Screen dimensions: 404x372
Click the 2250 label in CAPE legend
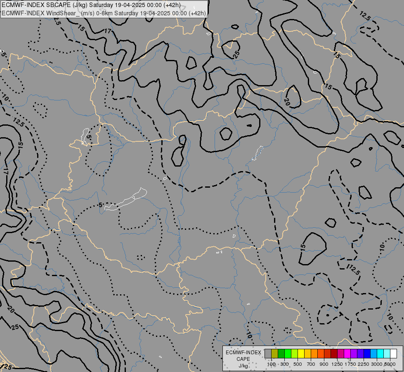pyautogui.click(x=364, y=364)
